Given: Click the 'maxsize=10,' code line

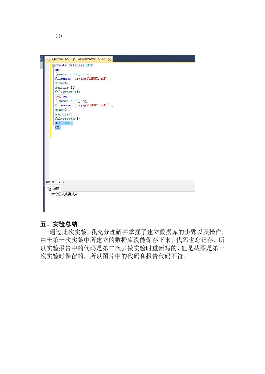Looking at the screenshot, I should (x=65, y=87).
